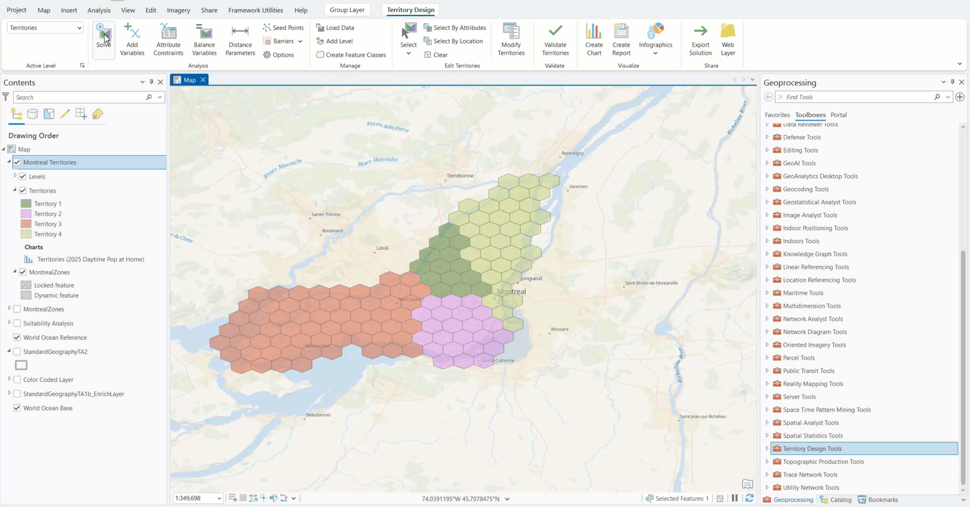
Task: Disable the World Ocean Reference layer
Action: click(x=17, y=337)
